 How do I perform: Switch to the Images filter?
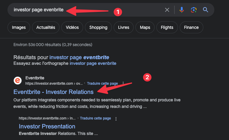pyautogui.click(x=19, y=27)
